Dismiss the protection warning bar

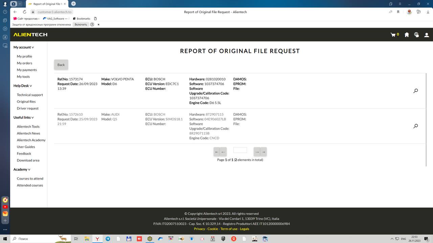98,25
